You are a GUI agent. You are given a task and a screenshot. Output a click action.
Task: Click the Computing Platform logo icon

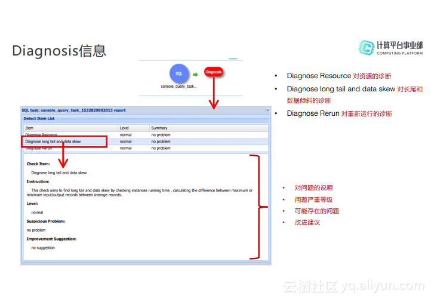click(367, 47)
